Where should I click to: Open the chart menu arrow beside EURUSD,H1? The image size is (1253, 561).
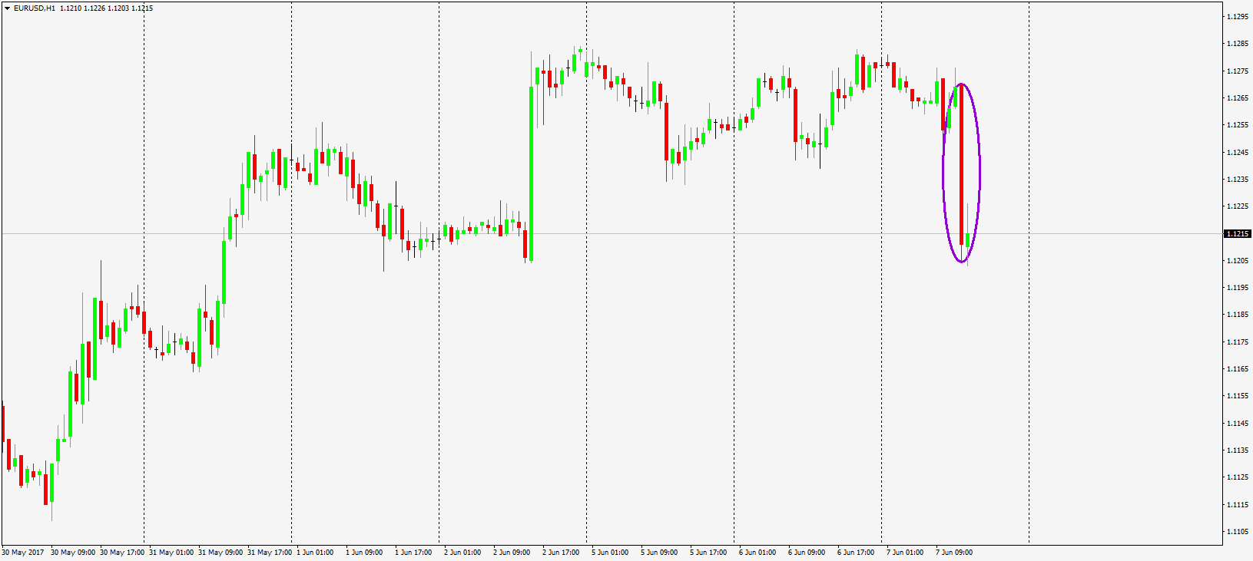[7, 8]
